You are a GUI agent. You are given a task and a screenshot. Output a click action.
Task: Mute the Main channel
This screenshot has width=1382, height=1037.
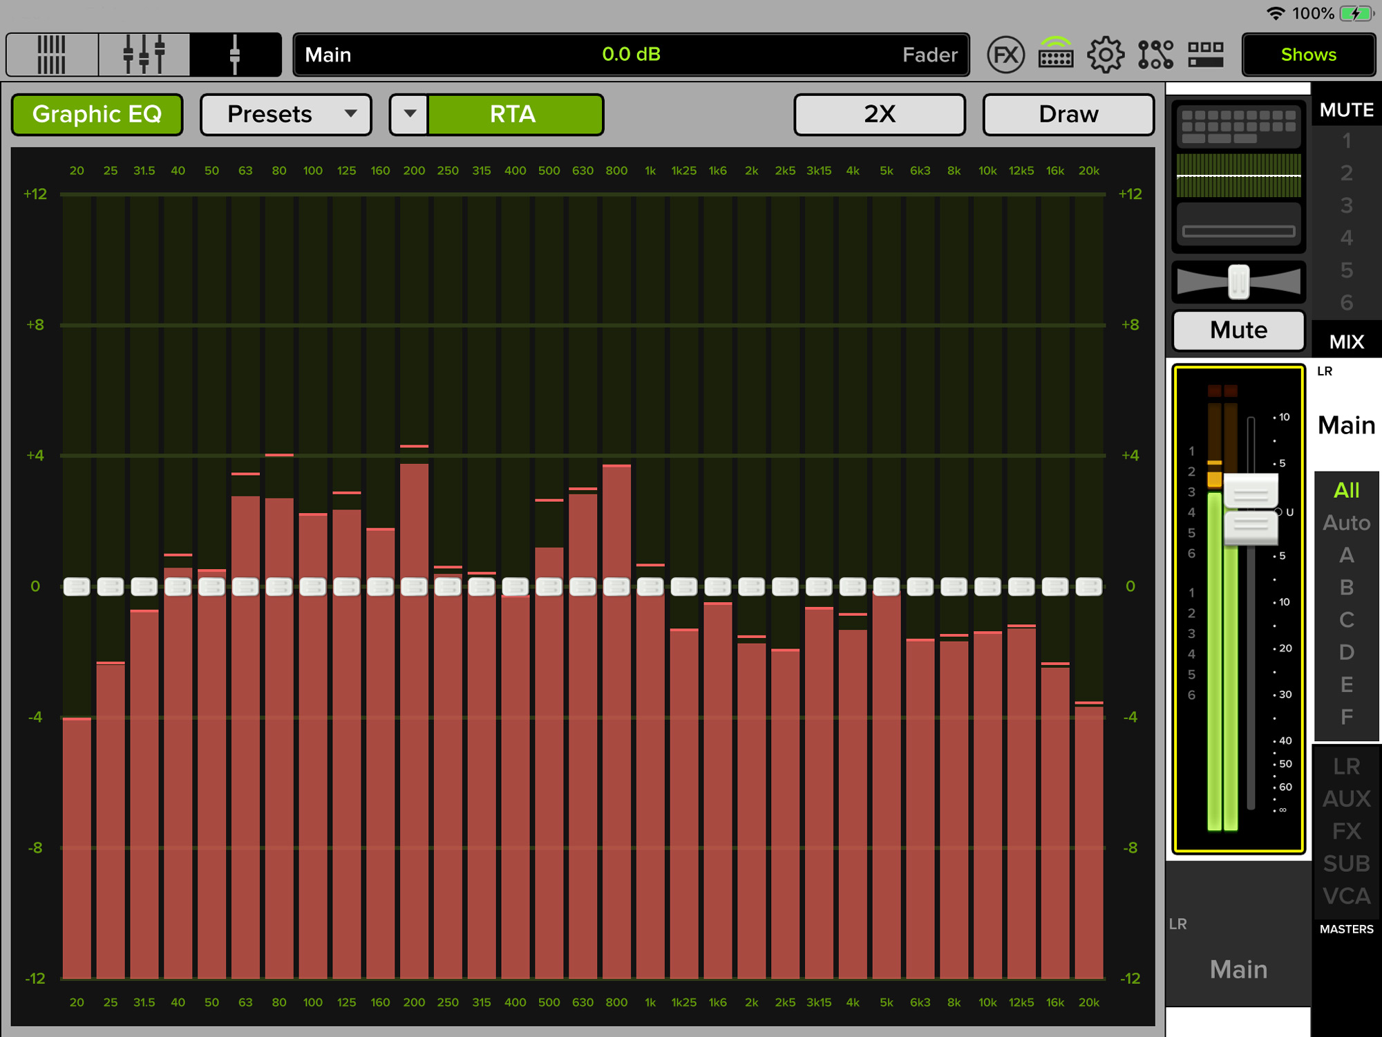click(1238, 330)
